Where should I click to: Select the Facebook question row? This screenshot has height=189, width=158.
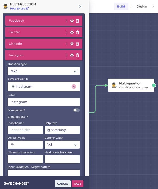44,21
